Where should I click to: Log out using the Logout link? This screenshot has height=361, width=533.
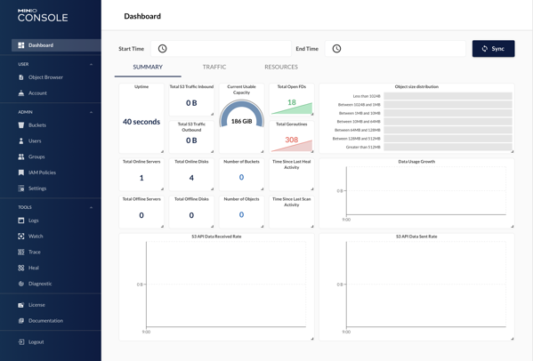tap(36, 342)
